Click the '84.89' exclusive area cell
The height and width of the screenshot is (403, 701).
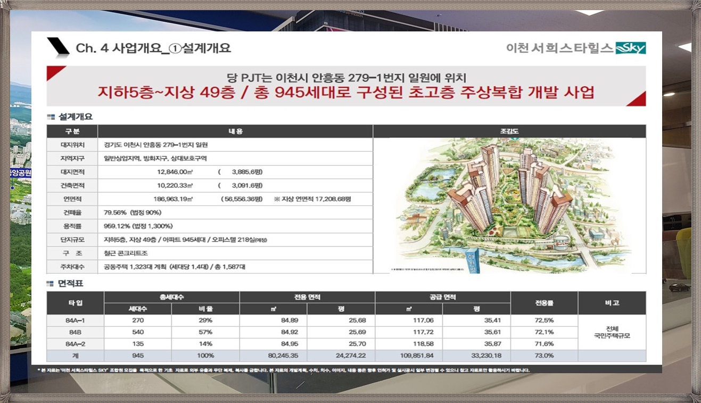(x=274, y=320)
